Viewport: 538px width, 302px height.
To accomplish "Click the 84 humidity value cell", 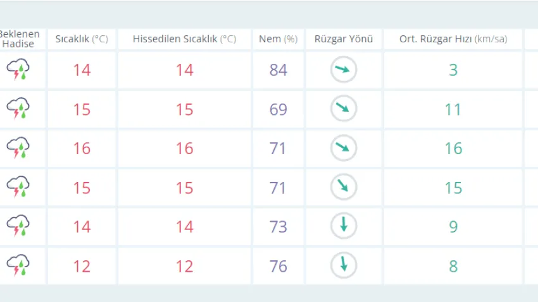I will pyautogui.click(x=278, y=69).
